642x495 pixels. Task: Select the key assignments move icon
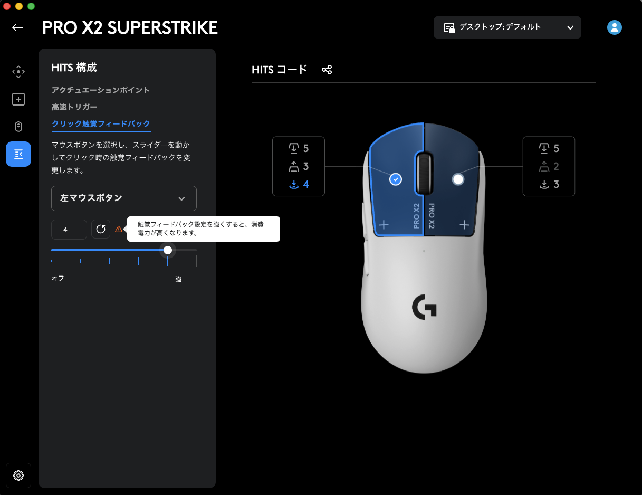(x=18, y=71)
